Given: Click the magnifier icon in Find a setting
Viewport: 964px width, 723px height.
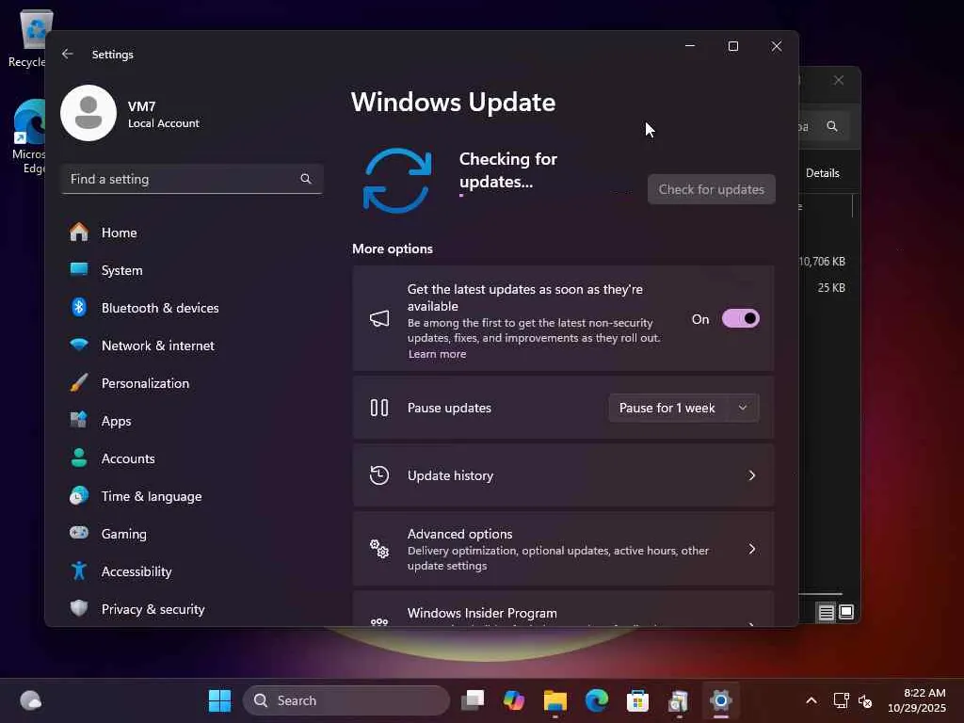Looking at the screenshot, I should (x=306, y=179).
